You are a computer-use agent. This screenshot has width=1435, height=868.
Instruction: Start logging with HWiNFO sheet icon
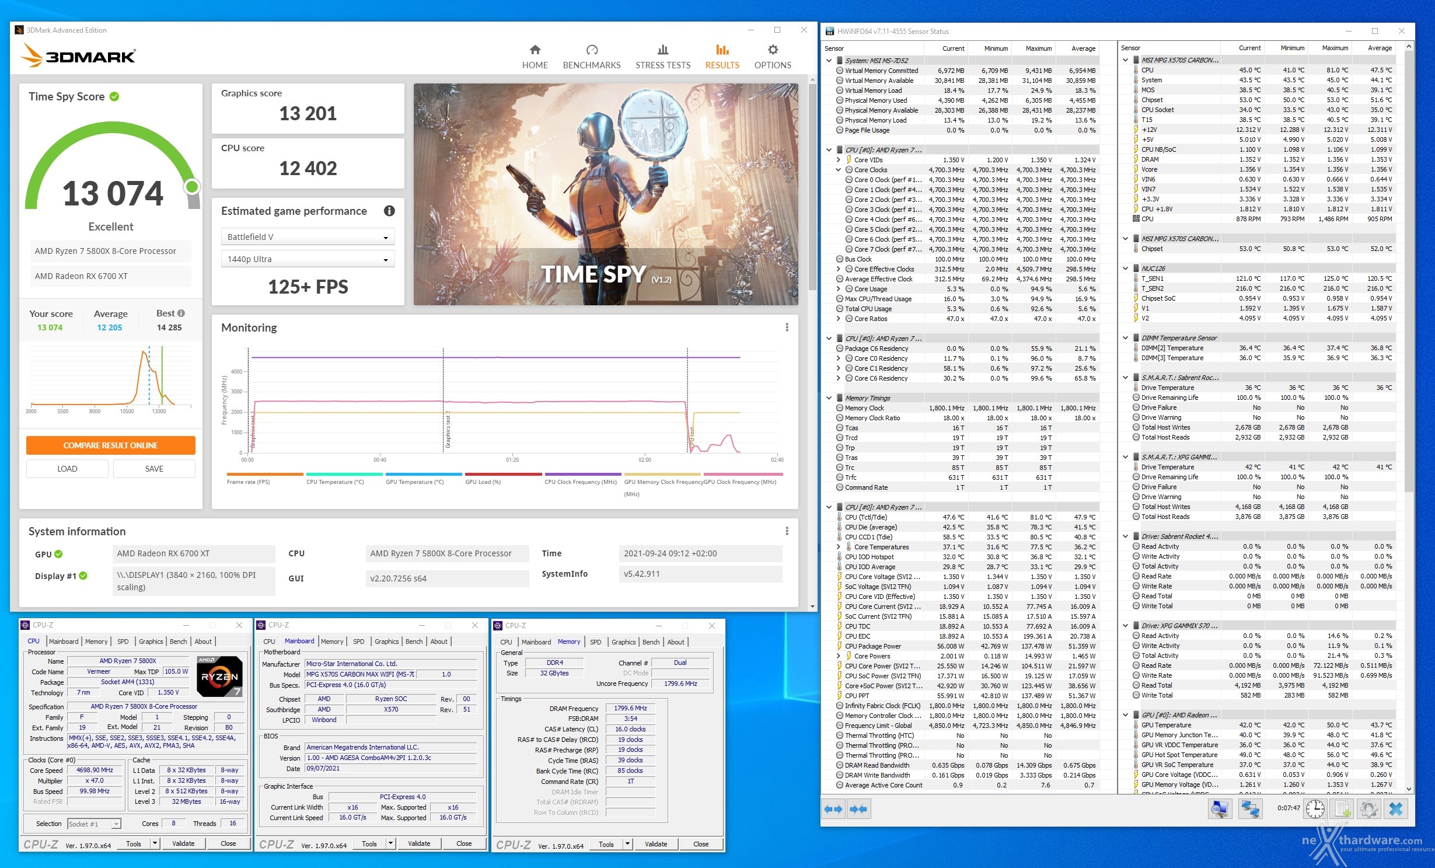coord(1342,809)
